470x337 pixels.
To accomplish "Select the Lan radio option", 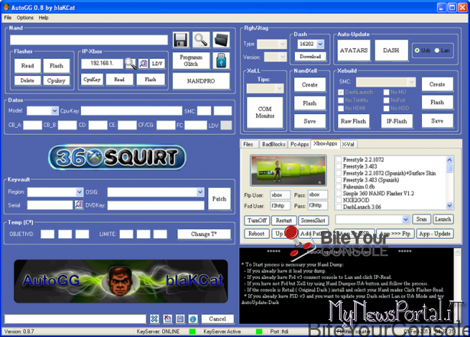I will (437, 50).
